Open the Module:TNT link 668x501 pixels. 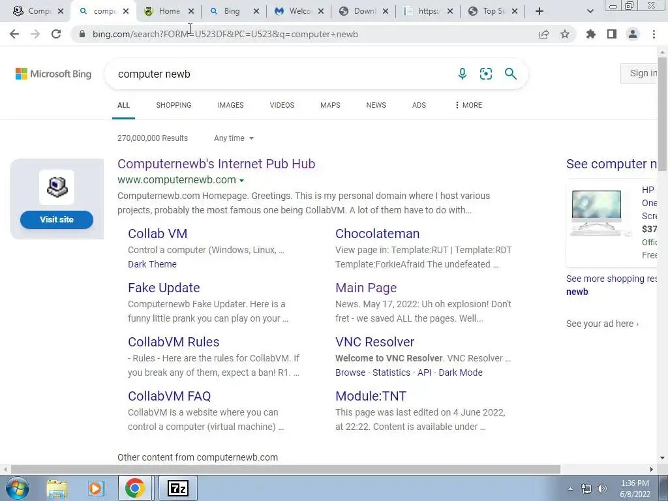coord(371,396)
